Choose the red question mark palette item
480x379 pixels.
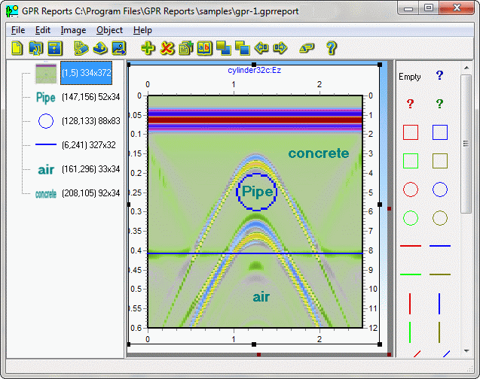(410, 104)
